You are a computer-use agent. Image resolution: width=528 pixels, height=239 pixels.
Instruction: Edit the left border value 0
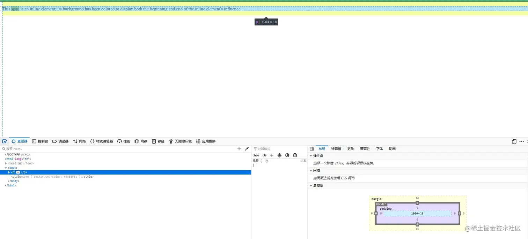[x=376, y=214]
